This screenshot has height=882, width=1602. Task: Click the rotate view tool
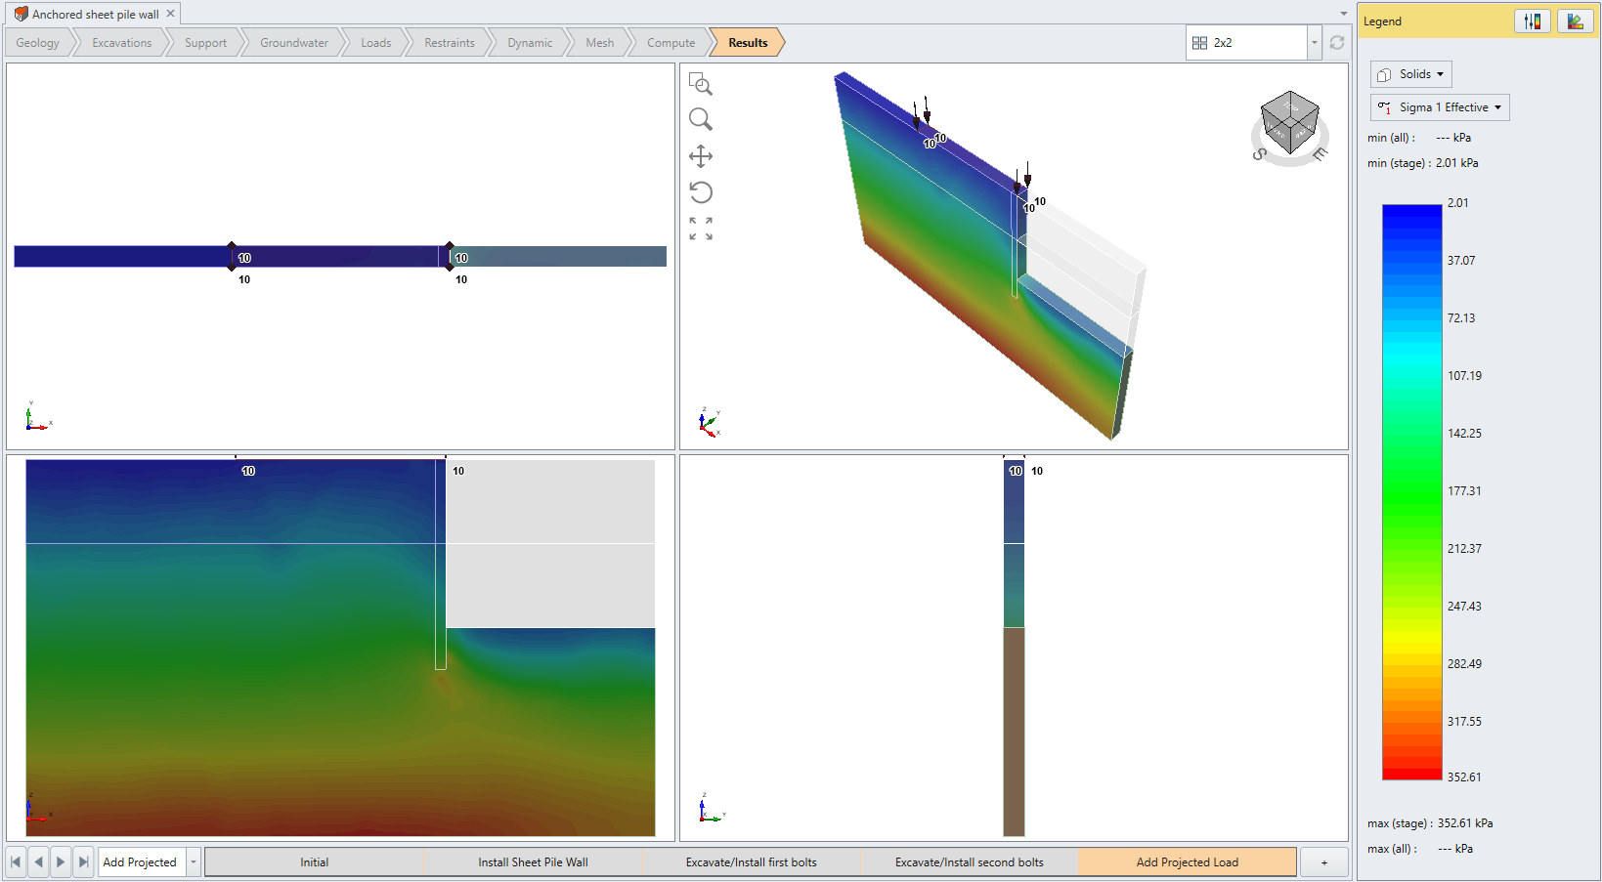[701, 192]
